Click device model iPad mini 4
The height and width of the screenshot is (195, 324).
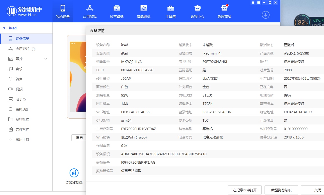[212, 53]
